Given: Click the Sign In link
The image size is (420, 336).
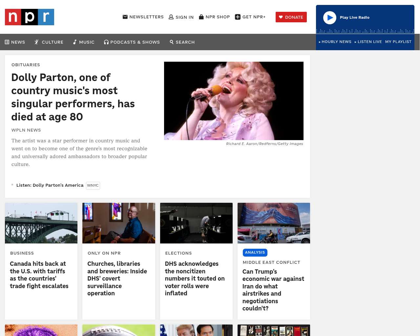Looking at the screenshot, I should click(x=181, y=17).
